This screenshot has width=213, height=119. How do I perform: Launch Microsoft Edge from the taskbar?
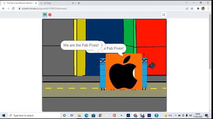(87, 115)
